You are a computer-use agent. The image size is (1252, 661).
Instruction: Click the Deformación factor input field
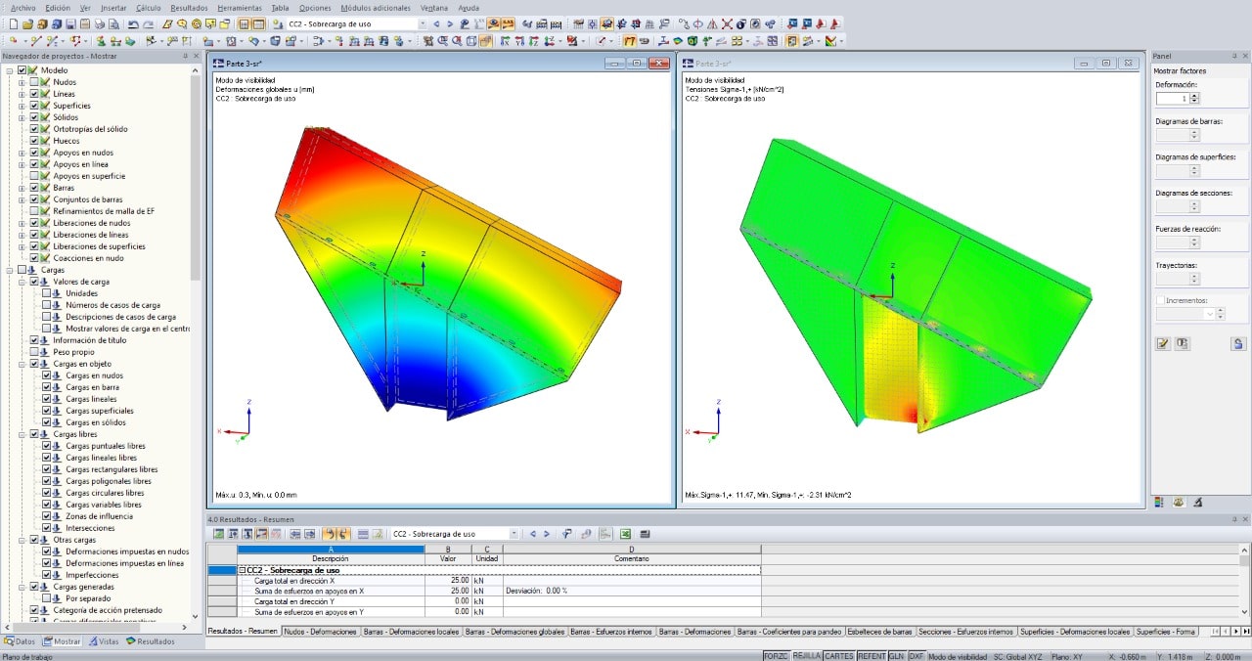click(x=1172, y=99)
